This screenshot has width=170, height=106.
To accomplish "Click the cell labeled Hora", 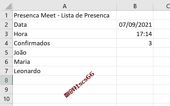I will click(65, 34).
